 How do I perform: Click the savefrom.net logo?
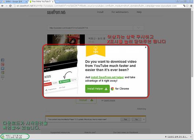[x=56, y=12]
